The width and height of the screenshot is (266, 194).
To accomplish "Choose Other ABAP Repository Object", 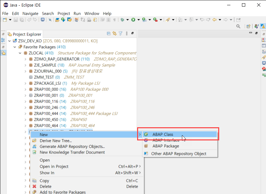I will [x=180, y=154].
